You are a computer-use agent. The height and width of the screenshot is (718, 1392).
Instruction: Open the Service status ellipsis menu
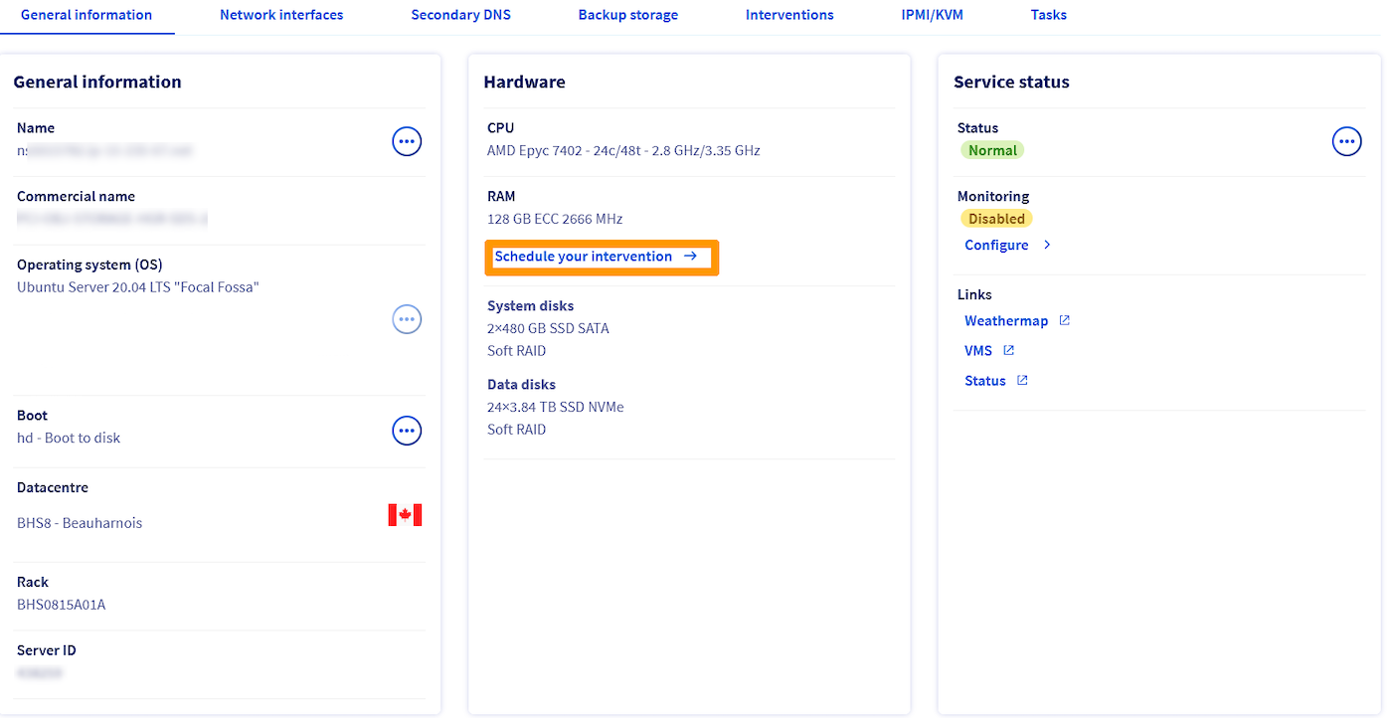[x=1346, y=142]
